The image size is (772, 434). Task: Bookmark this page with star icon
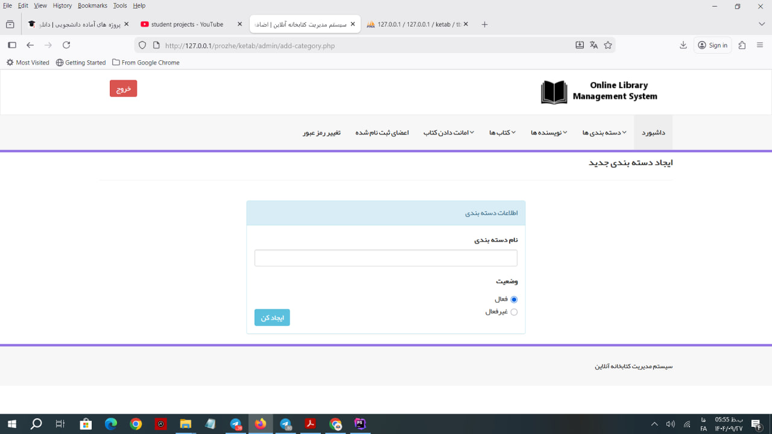(x=608, y=45)
